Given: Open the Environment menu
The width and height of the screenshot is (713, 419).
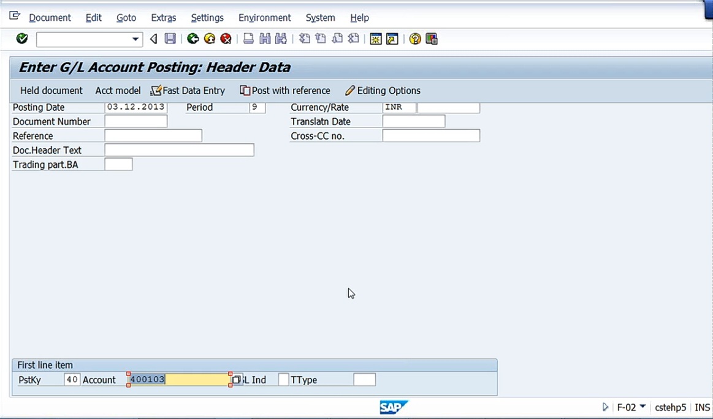Looking at the screenshot, I should pyautogui.click(x=265, y=18).
